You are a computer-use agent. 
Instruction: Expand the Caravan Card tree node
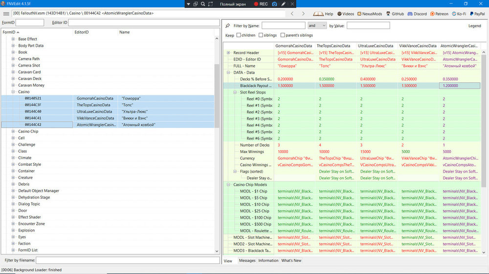(x=13, y=72)
